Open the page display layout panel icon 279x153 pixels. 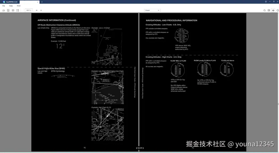tap(269, 10)
